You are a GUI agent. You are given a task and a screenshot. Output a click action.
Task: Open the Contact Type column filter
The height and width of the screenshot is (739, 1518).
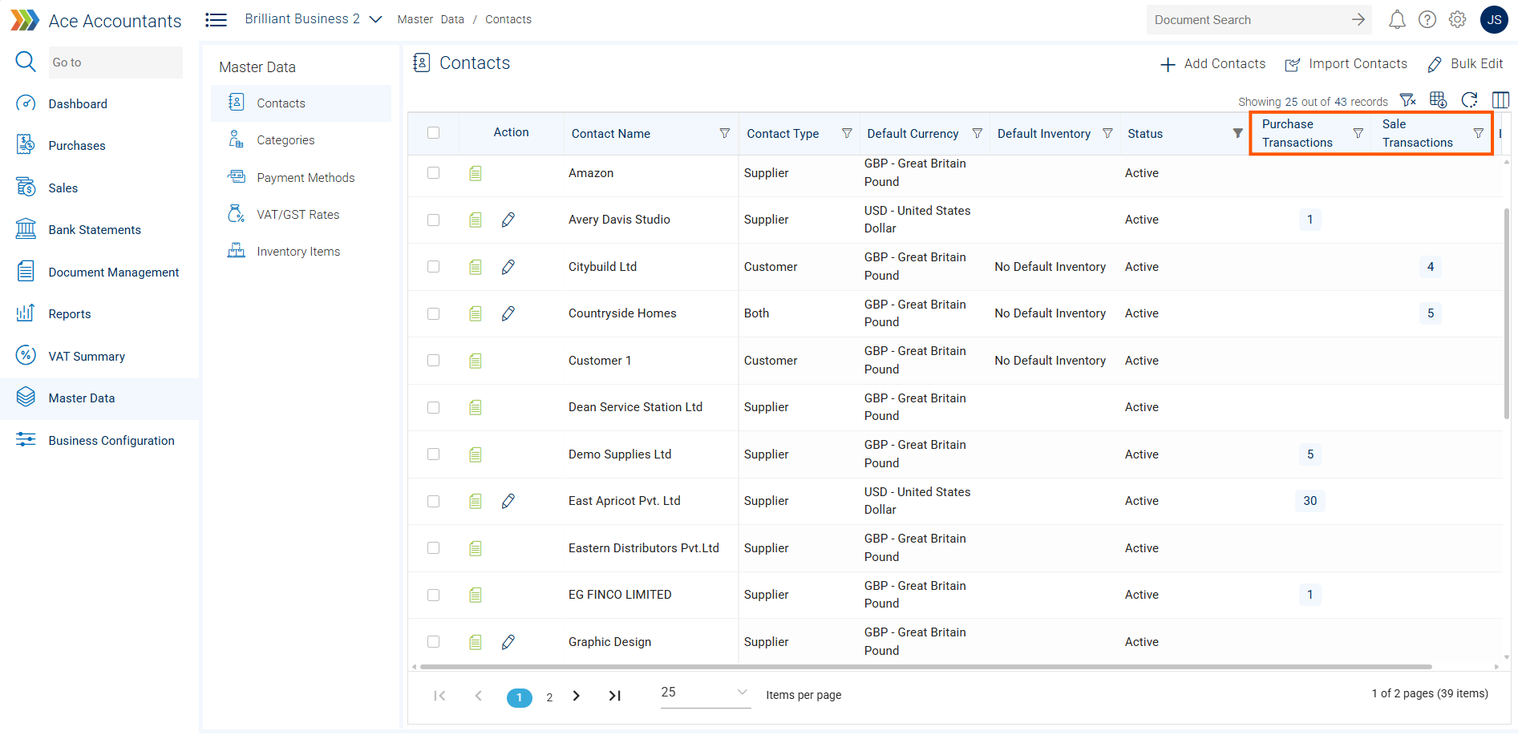[x=847, y=133]
